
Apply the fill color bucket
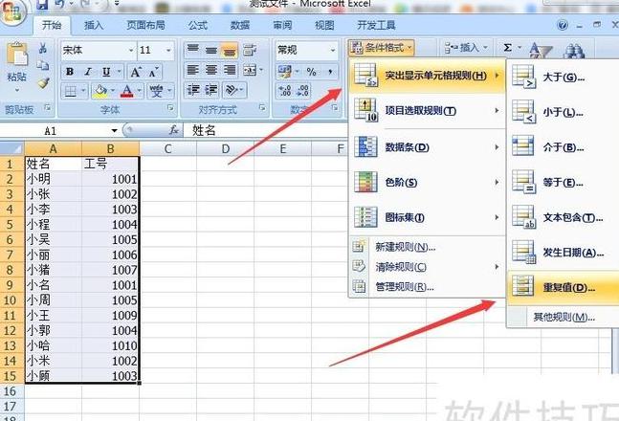[x=100, y=92]
